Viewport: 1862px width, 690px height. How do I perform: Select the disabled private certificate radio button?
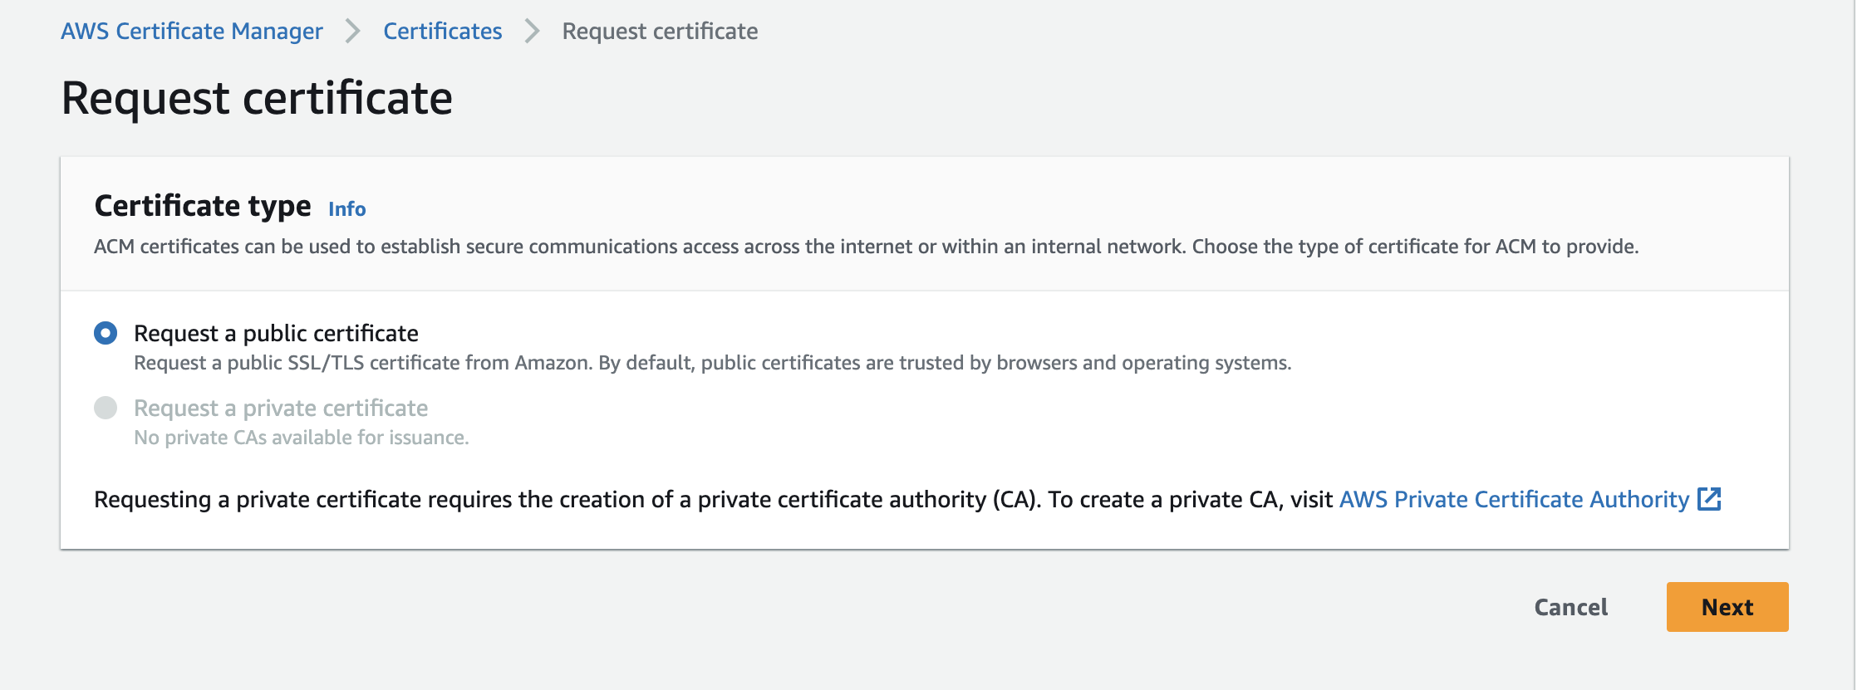[x=106, y=408]
